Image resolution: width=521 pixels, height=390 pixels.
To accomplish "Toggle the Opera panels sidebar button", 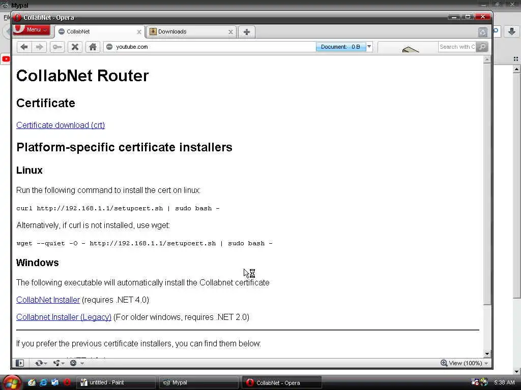I will click(x=20, y=363).
